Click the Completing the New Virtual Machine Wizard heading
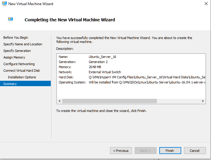This screenshot has height=160, width=211. pos(70,20)
